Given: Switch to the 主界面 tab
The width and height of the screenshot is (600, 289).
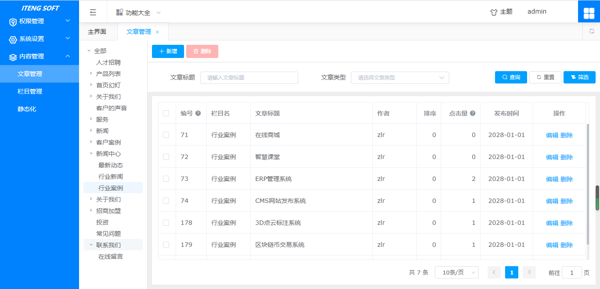Looking at the screenshot, I should (x=98, y=31).
